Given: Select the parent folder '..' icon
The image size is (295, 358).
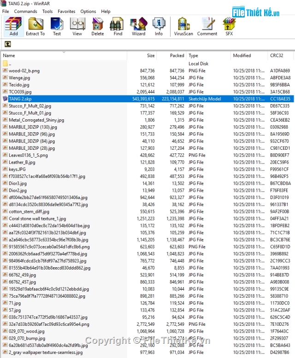Looking at the screenshot, I should [5, 64].
